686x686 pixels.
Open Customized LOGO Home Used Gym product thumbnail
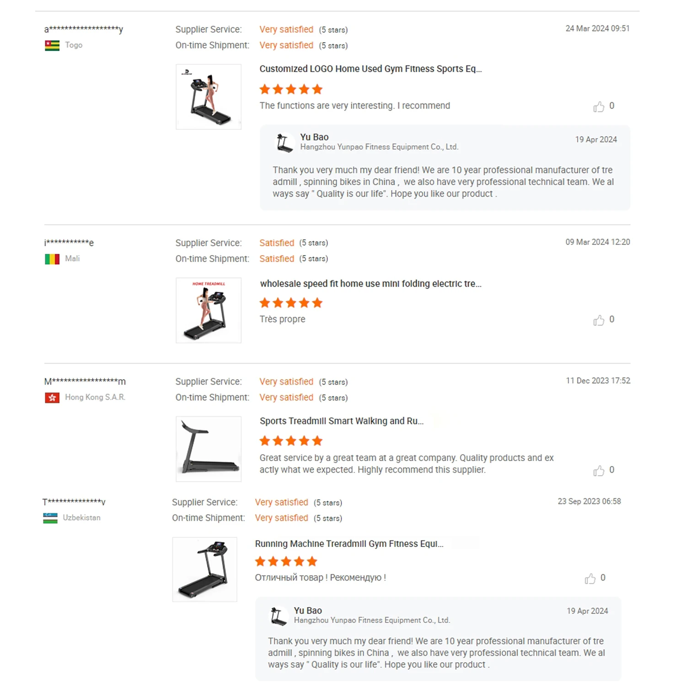pos(209,97)
